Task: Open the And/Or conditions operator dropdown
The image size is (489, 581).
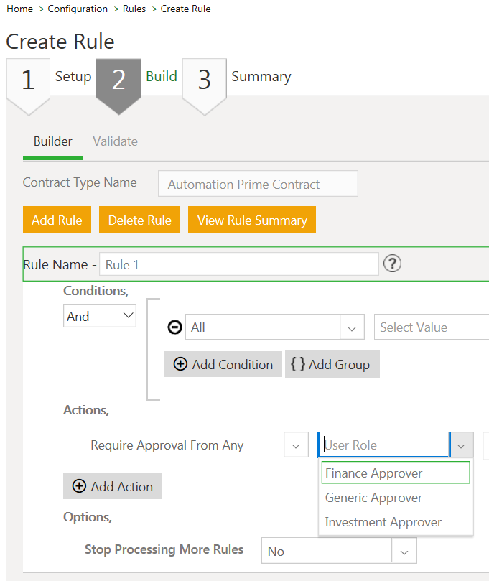Action: [100, 316]
